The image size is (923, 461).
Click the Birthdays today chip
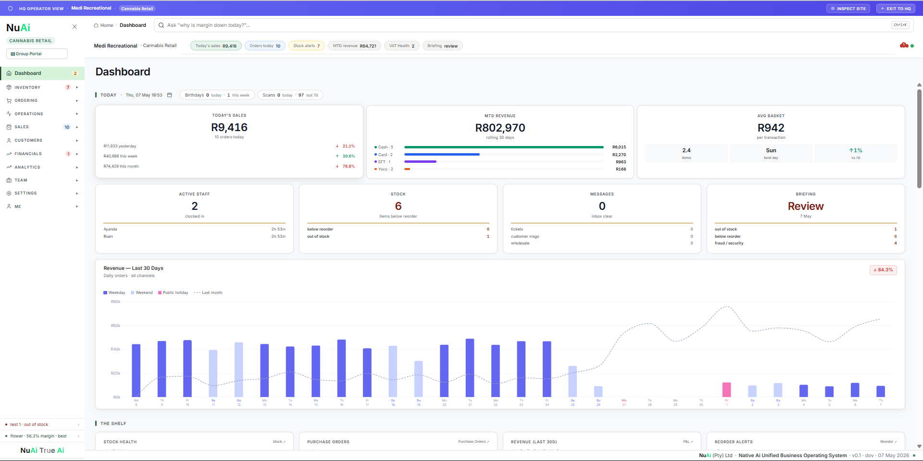[217, 95]
